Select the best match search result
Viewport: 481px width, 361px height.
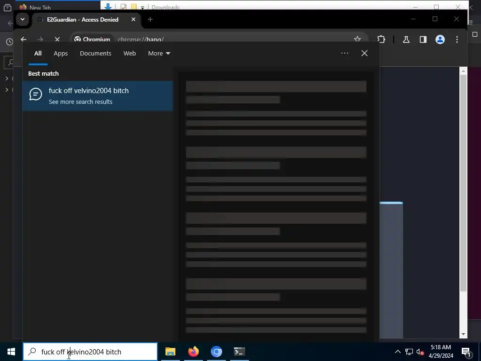pyautogui.click(x=98, y=96)
